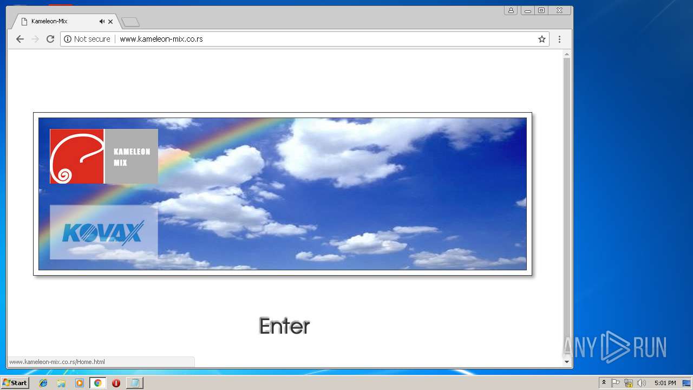The image size is (693, 390).
Task: Click the 5:01 PM clock
Action: pyautogui.click(x=665, y=383)
